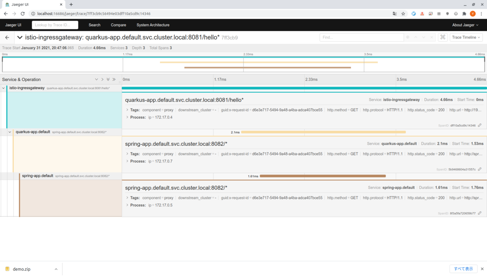Open the translate page icon
The image size is (487, 277).
[x=394, y=13]
